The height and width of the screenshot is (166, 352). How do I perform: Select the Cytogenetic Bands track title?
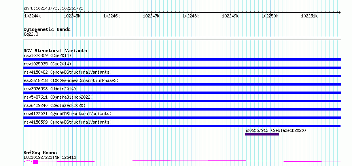click(47, 29)
